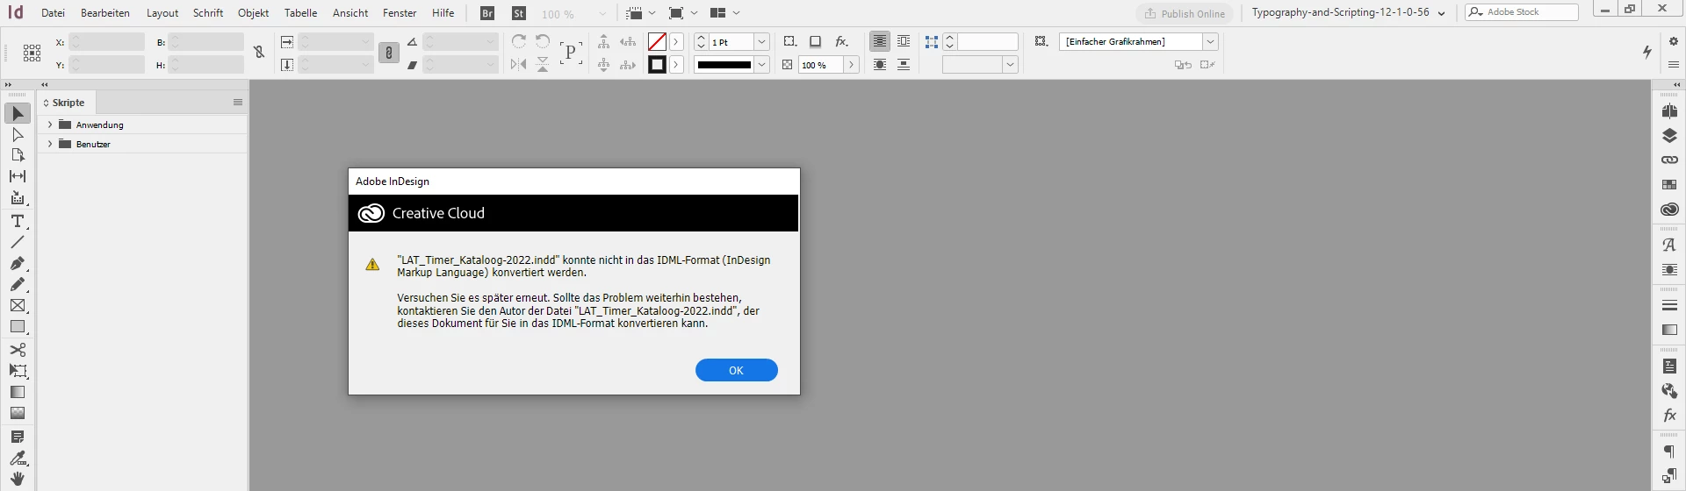Open the view options dropdown

(x=640, y=13)
